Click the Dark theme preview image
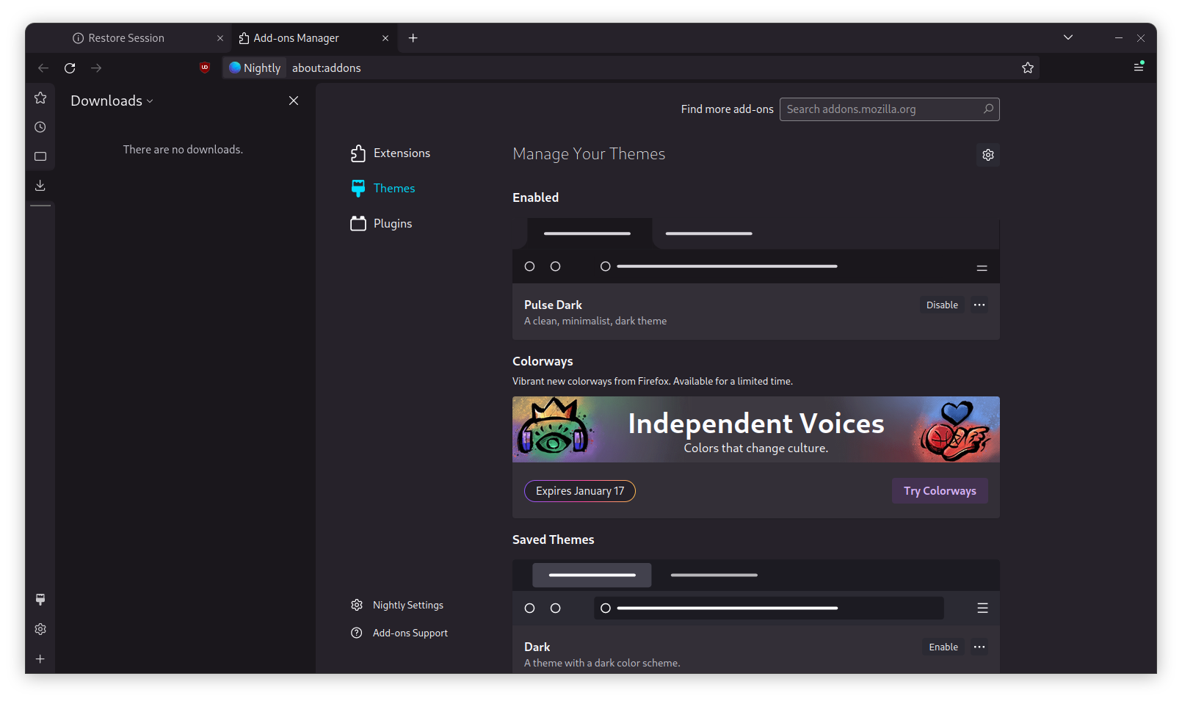The height and width of the screenshot is (701, 1182). (x=756, y=592)
